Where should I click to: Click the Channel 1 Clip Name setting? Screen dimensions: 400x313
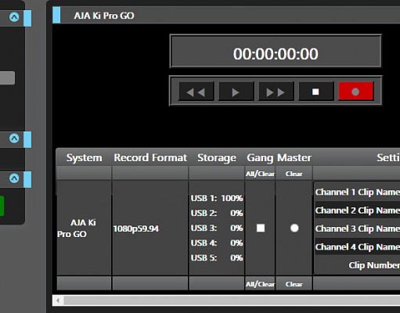pos(358,192)
